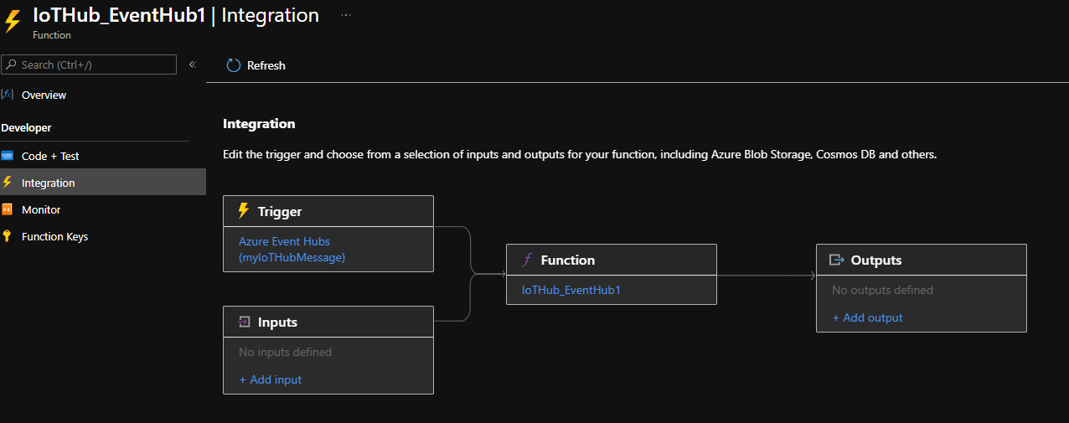Viewport: 1069px width, 423px height.
Task: Click the IoTHub_EventHub1 | Integration page title
Action: 176,15
